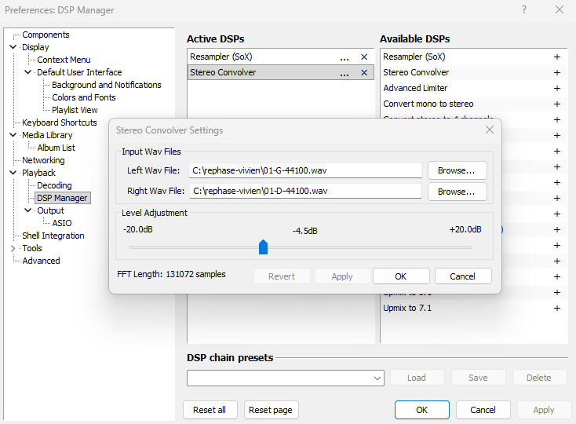
Task: Load the selected DSP chain preset
Action: (x=417, y=378)
